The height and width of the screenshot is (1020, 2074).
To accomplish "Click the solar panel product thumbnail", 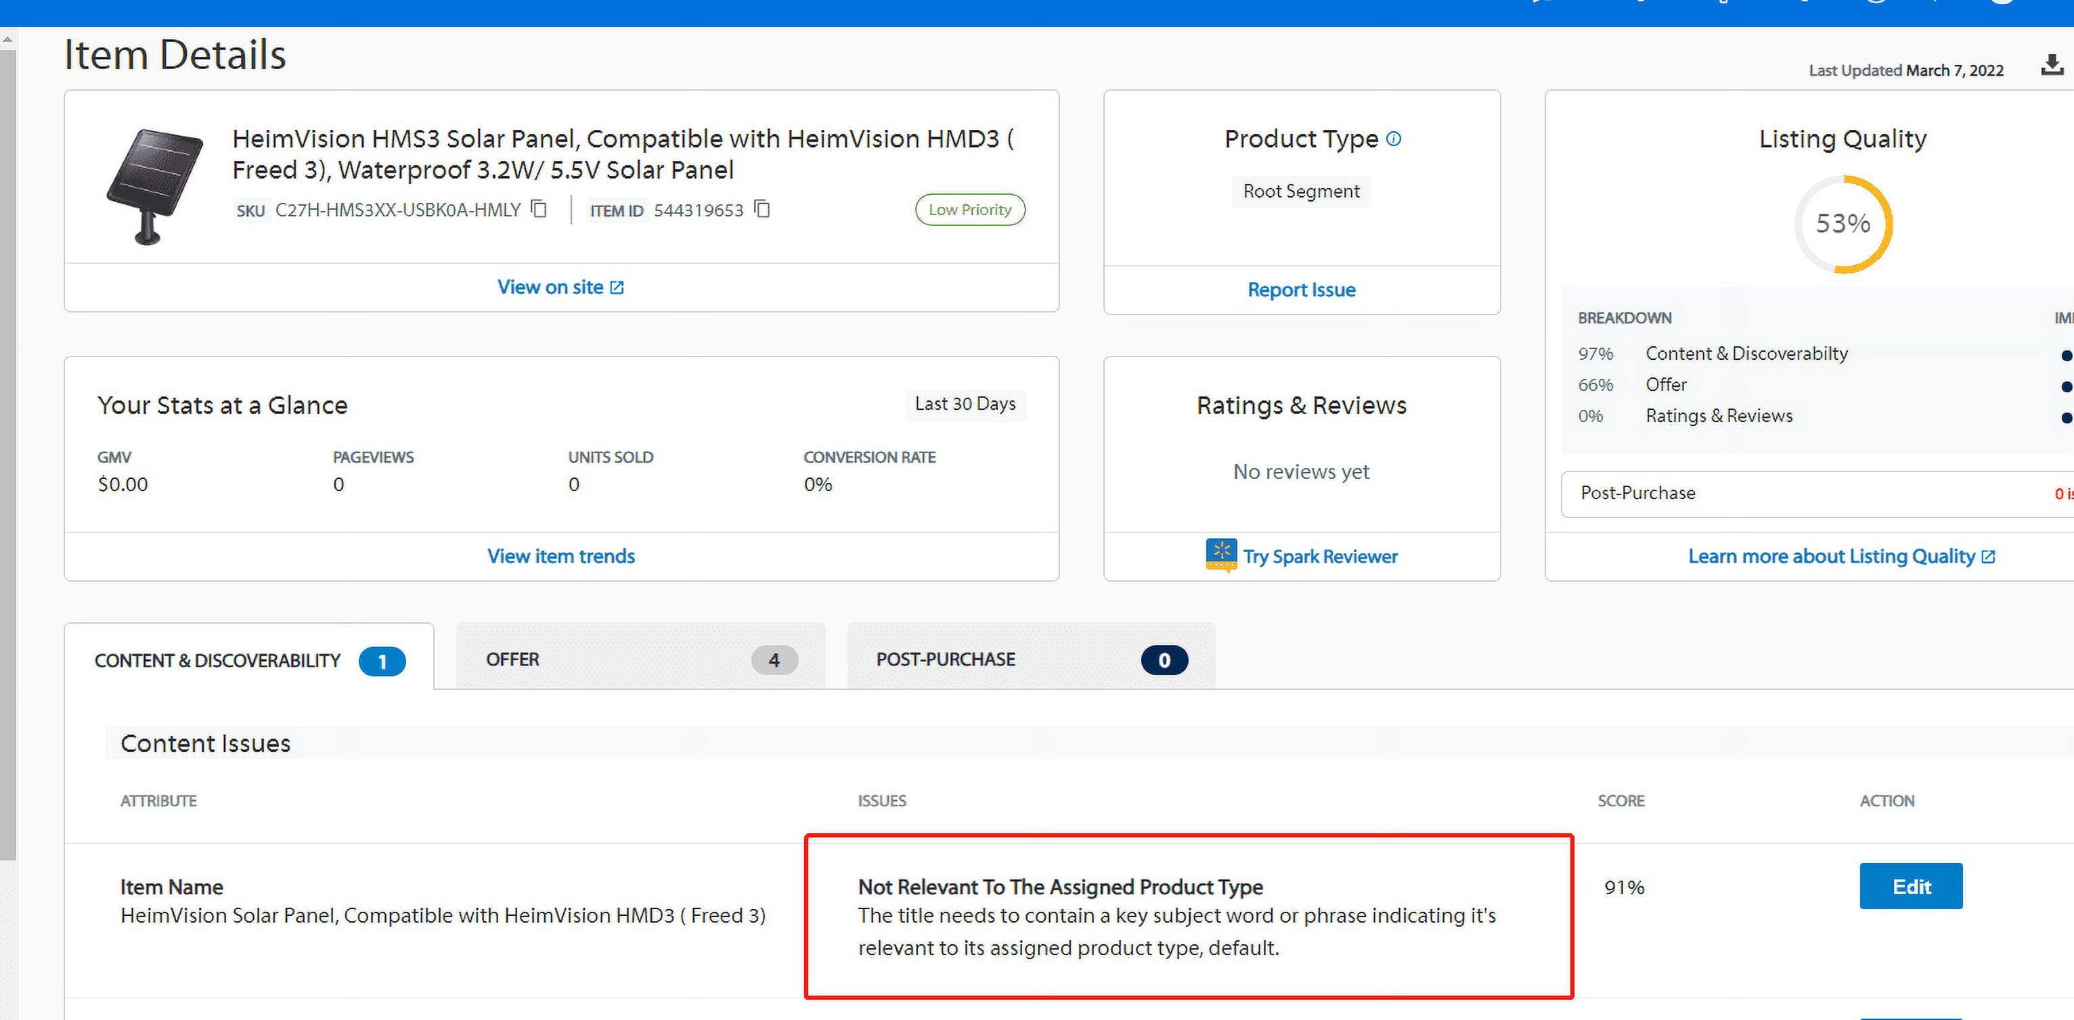I will click(x=153, y=185).
